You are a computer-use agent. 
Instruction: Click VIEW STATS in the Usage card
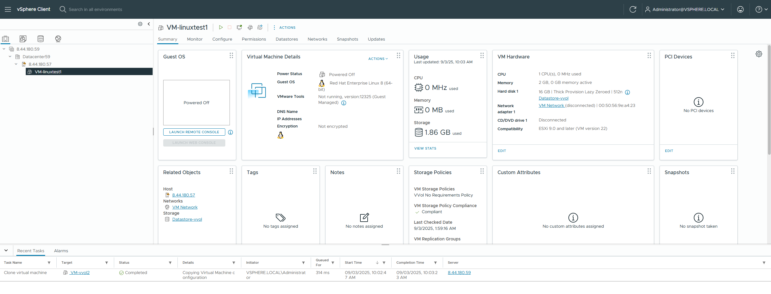[x=425, y=148]
